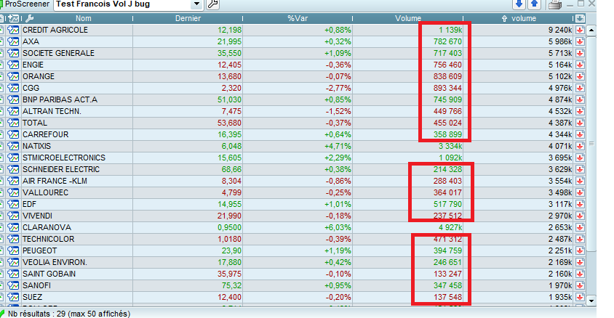Open chart icon for TOTAL
The image size is (614, 318).
tap(13, 123)
